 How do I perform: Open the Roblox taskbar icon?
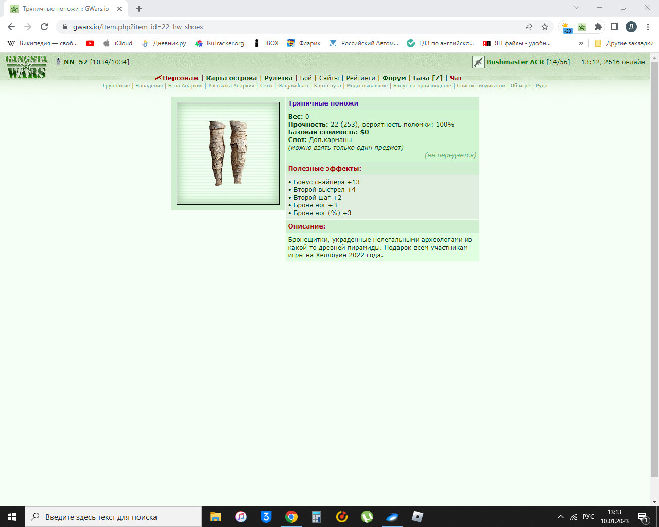[x=418, y=517]
